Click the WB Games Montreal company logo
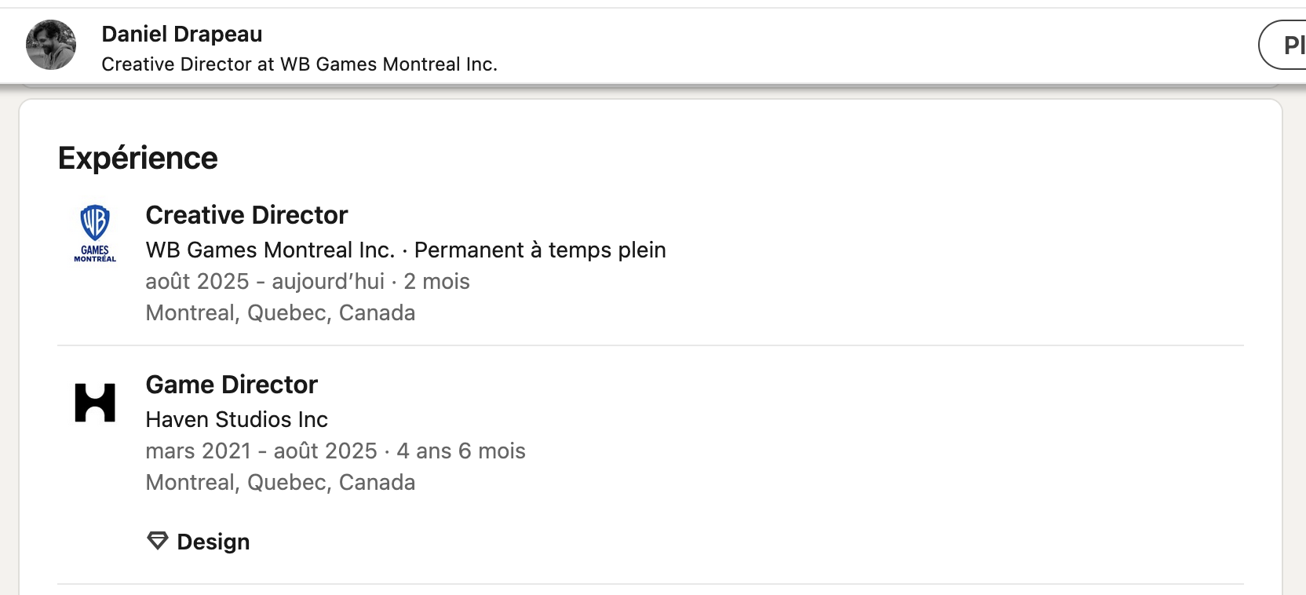Screen dimensions: 1306x595 coord(94,233)
